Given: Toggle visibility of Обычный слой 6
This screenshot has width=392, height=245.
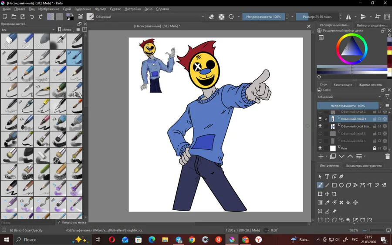Looking at the screenshot, I should (x=320, y=126).
